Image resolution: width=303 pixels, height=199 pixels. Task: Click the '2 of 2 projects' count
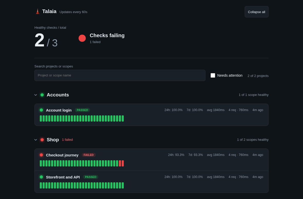pos(258,76)
